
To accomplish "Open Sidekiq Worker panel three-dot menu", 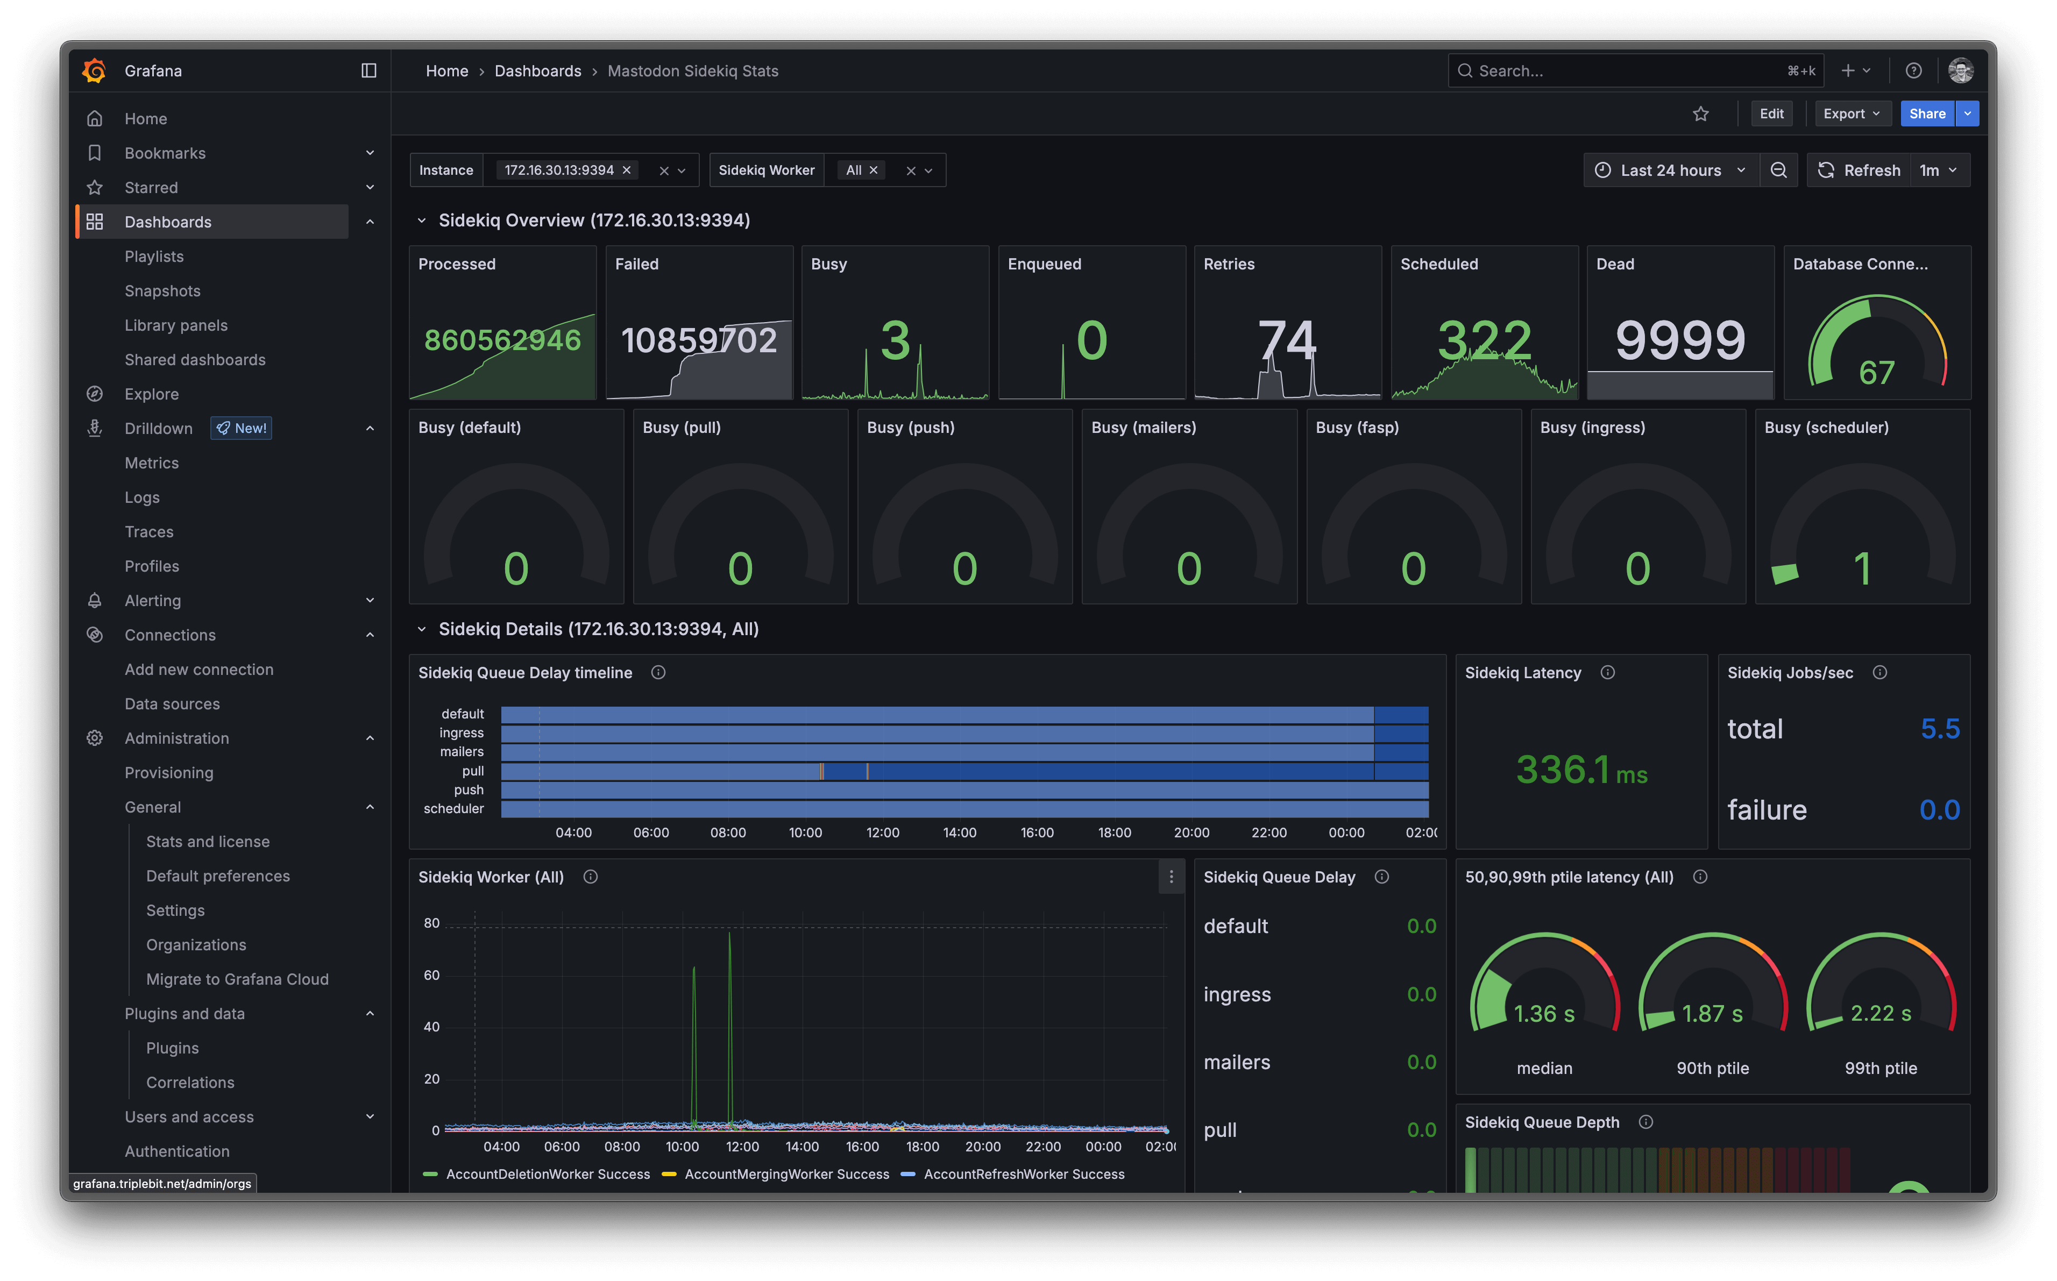I will click(1171, 877).
